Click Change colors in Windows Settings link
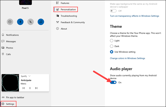This screenshot has width=166, height=107. (127, 58)
